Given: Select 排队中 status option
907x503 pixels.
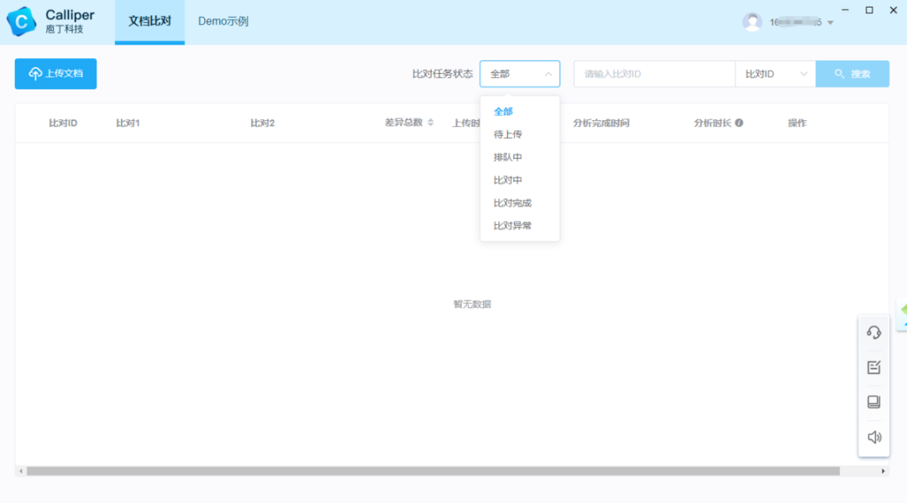Looking at the screenshot, I should click(x=520, y=157).
